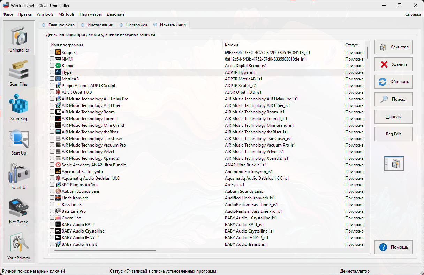Image resolution: width=424 pixels, height=275 pixels.
Task: Check the AIR Music Technology Mini Grand checkbox
Action: point(52,125)
